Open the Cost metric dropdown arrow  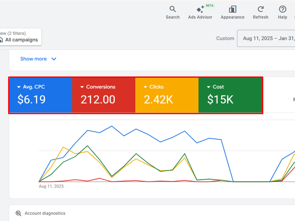[209, 87]
